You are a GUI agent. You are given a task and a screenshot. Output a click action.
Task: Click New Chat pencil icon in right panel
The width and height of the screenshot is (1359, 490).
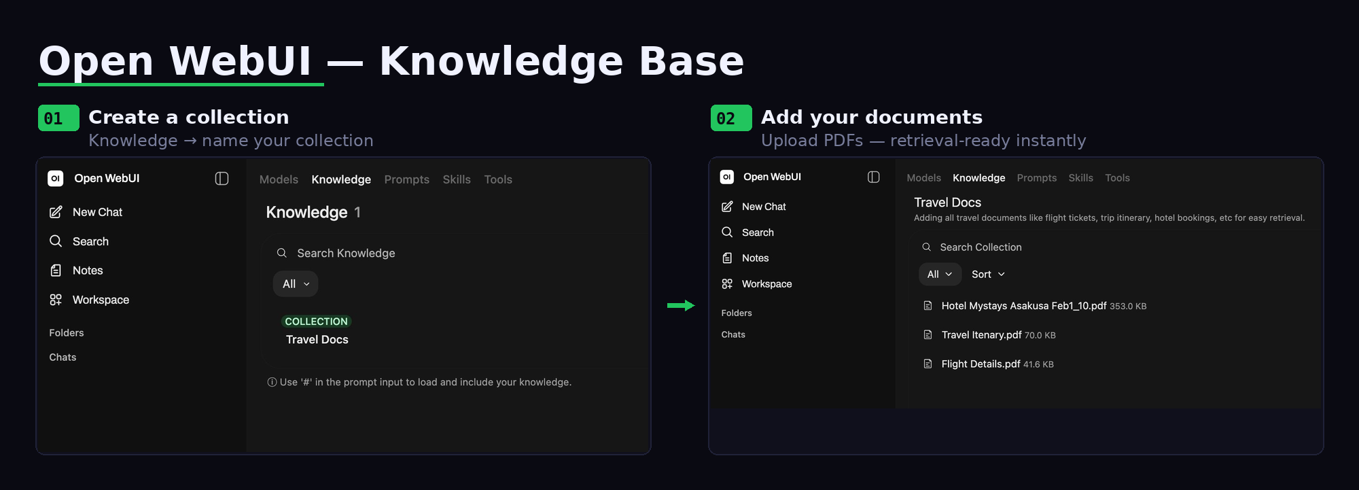727,207
